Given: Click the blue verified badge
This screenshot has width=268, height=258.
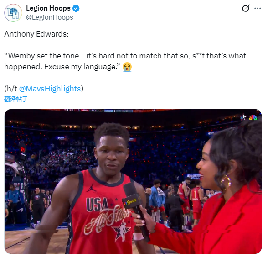Looking at the screenshot, I should tap(76, 8).
